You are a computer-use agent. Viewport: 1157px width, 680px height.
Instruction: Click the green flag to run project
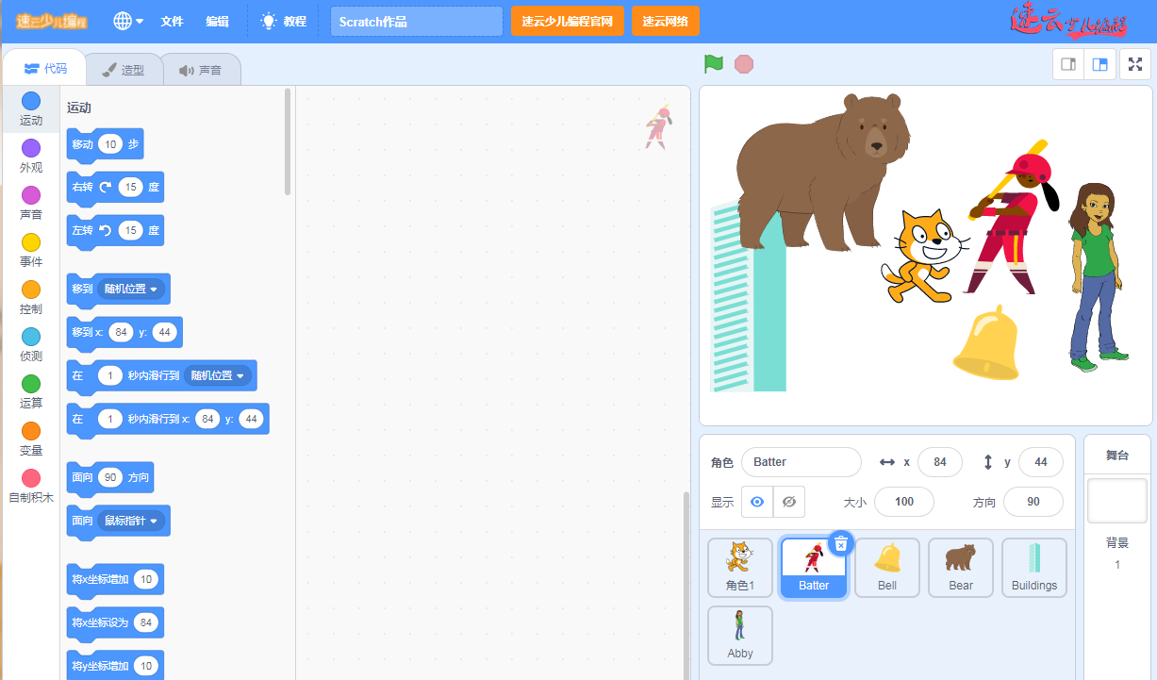coord(714,64)
